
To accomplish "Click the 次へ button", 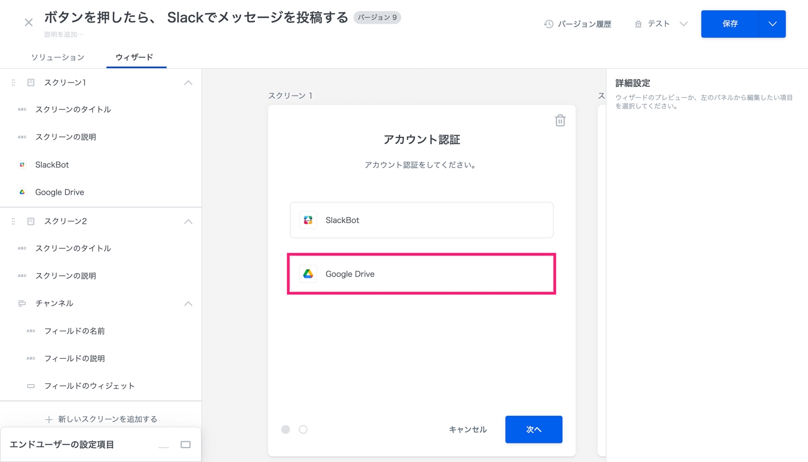I will click(533, 430).
